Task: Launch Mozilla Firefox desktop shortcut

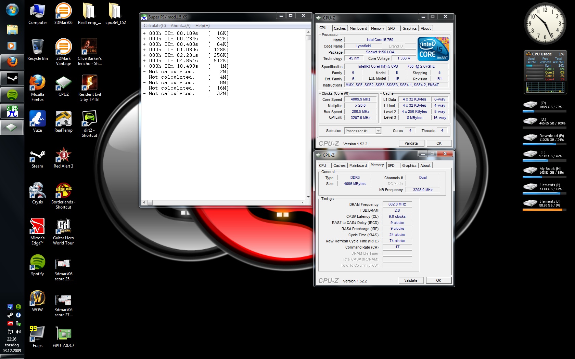Action: (38, 88)
